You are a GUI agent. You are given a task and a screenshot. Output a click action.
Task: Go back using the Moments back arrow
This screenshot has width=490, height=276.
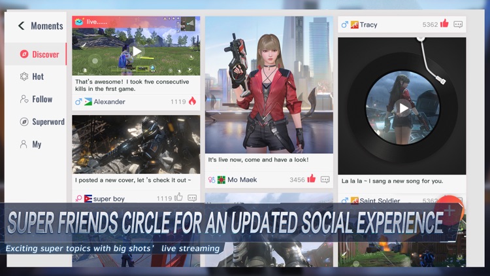tap(22, 26)
